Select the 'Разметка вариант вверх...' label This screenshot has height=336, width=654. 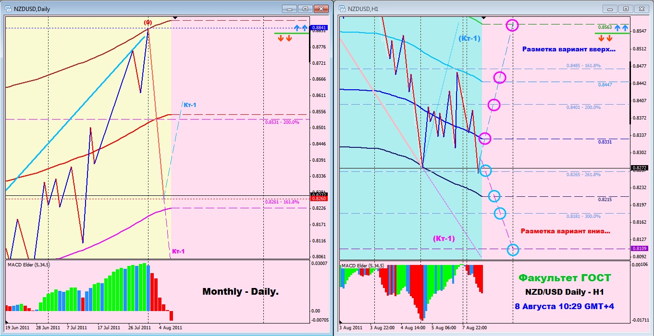[x=568, y=49]
